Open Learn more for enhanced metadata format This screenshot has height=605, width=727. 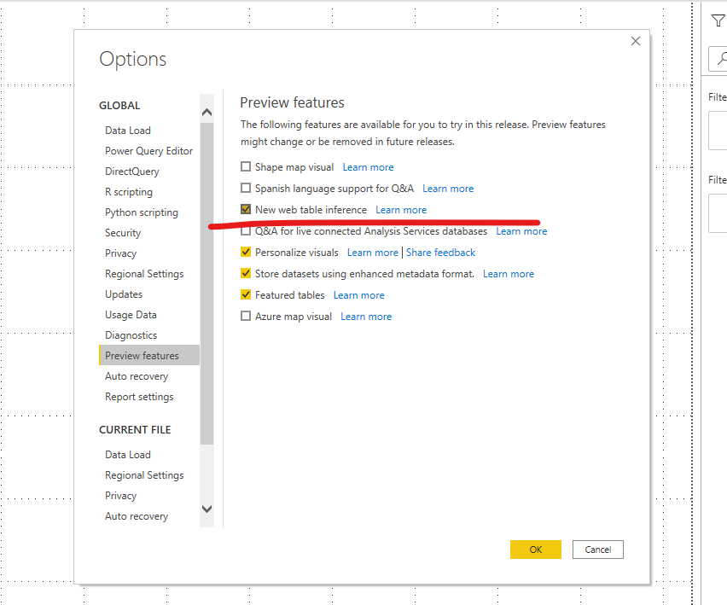pos(509,274)
